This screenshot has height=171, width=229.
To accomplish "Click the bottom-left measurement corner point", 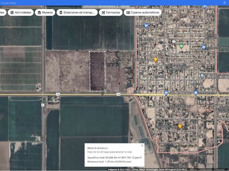I will point(90,91).
